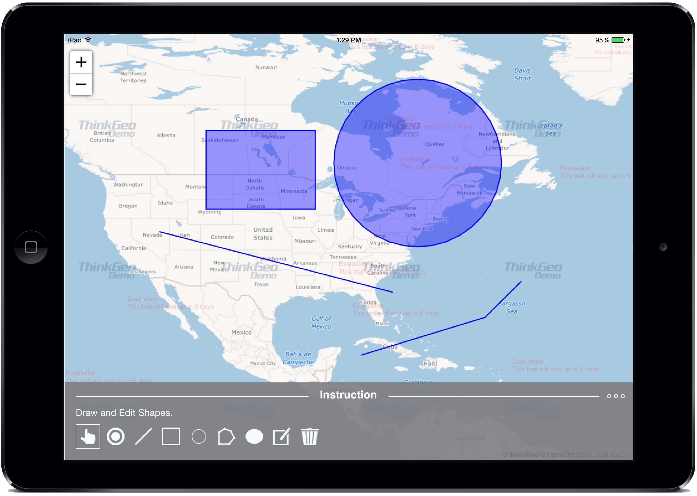Select the filled ellipse drawing tool
697x496 pixels.
[x=254, y=436]
